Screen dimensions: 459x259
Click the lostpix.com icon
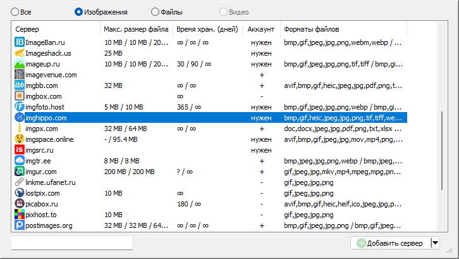coord(20,193)
